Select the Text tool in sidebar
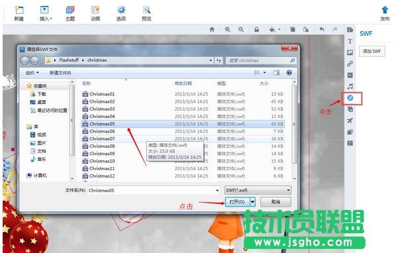Screen dimensions: 394x253 [x=350, y=41]
